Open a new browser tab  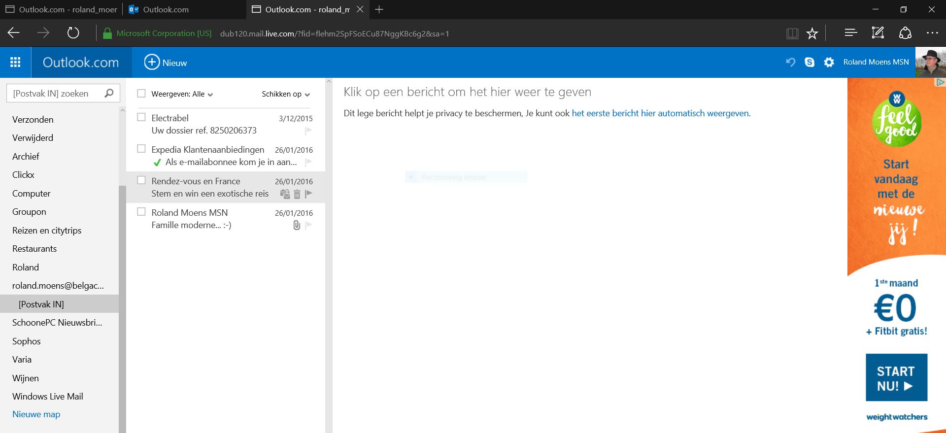[x=379, y=9]
